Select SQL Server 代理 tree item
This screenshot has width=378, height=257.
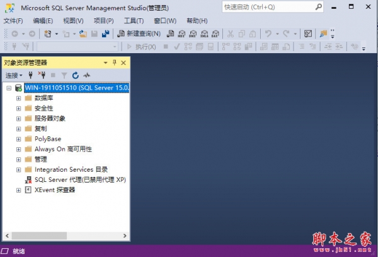[79, 179]
